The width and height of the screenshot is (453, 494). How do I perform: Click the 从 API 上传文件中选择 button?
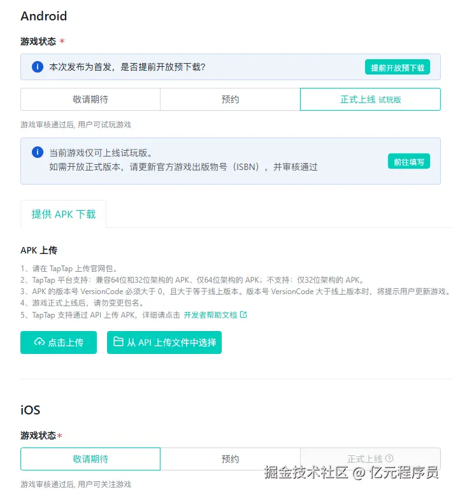point(164,342)
